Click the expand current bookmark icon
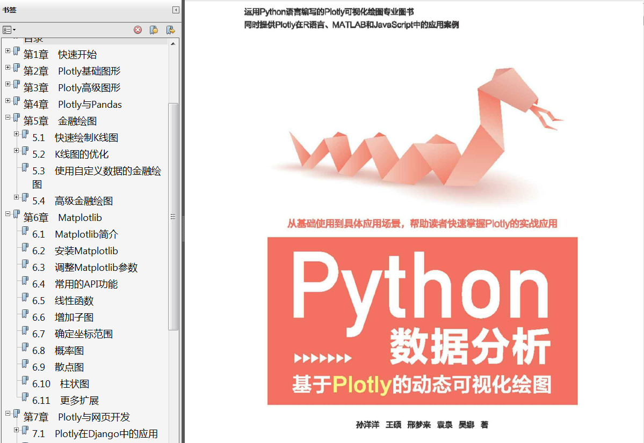 170,30
